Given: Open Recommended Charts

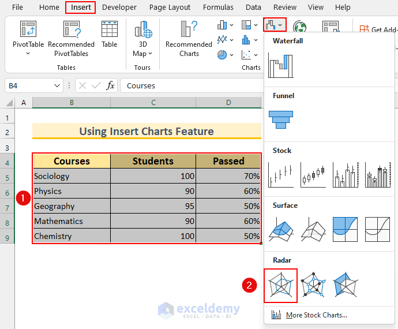Looking at the screenshot, I should click(x=189, y=39).
